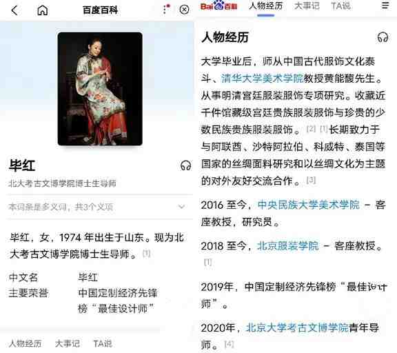The image size is (397, 353).
Task: Open the 清华大学美术学院 link
Action: click(x=263, y=78)
